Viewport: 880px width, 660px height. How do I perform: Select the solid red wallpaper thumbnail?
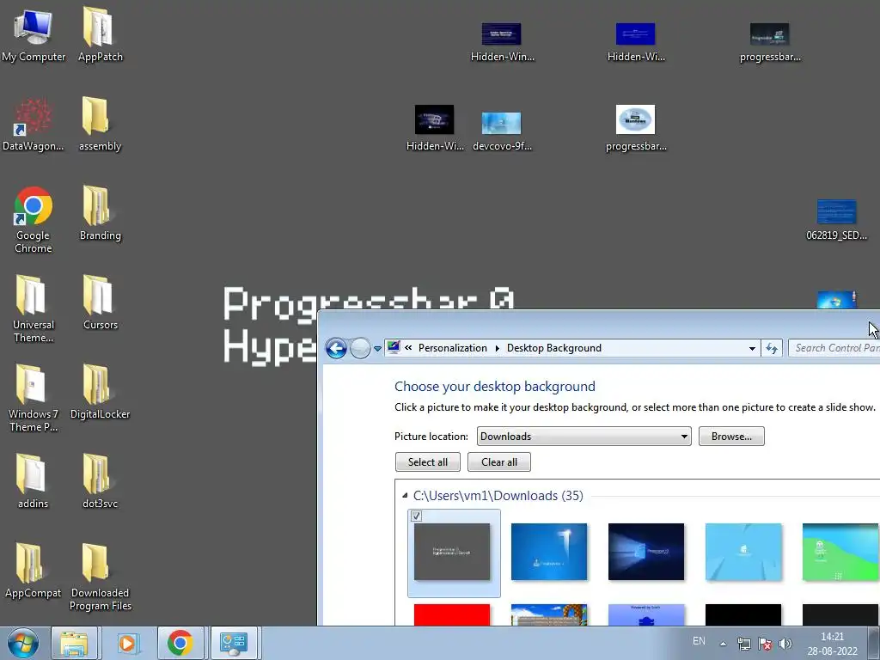pos(452,614)
